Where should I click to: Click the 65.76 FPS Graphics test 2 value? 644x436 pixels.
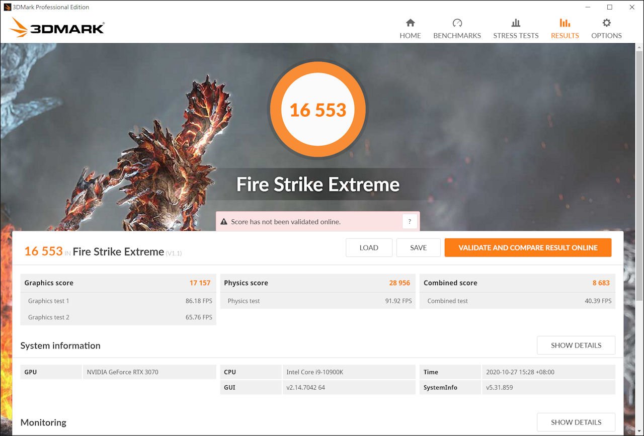click(199, 317)
